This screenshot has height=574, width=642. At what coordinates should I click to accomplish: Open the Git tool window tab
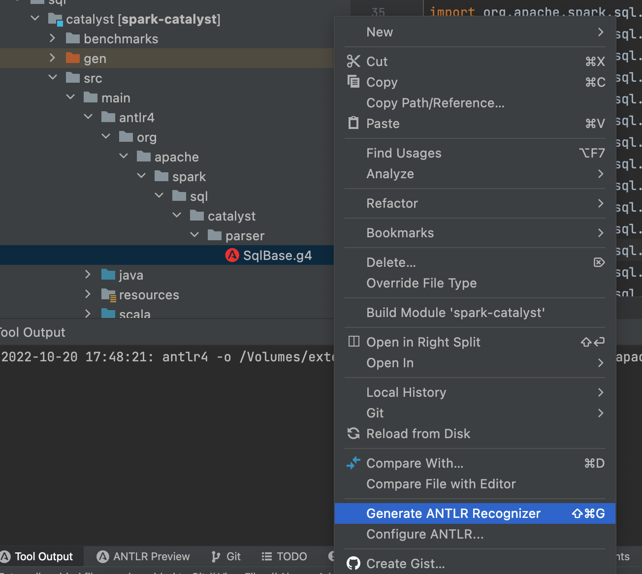pos(226,556)
